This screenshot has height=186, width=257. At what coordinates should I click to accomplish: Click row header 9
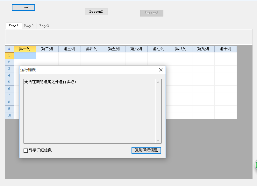pos(9,109)
